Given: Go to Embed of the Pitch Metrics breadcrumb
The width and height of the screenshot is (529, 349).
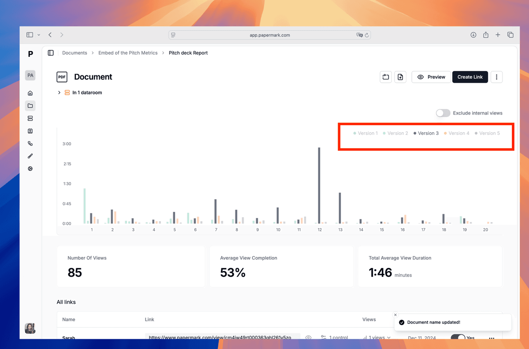Looking at the screenshot, I should click(128, 53).
